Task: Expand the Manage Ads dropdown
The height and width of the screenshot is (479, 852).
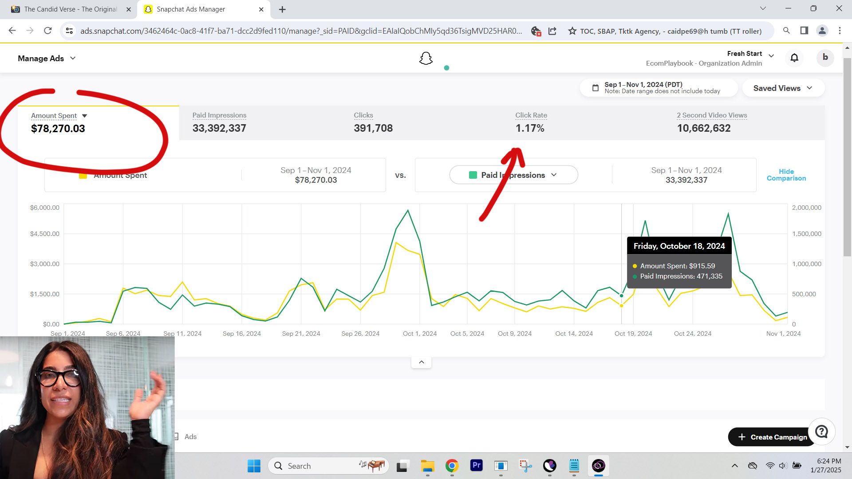Action: point(47,58)
